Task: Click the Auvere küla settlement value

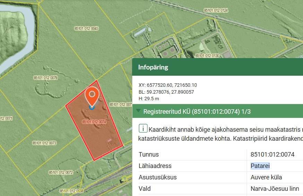Action: 266,177
